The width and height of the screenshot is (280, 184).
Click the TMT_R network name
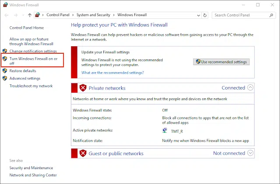tap(177, 132)
